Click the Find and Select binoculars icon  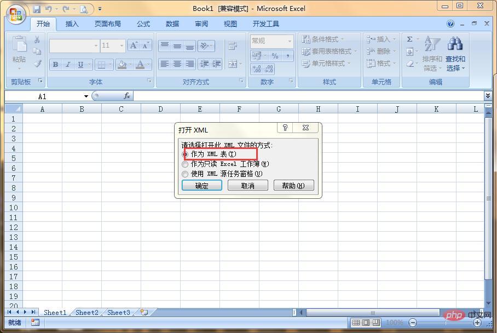[455, 43]
